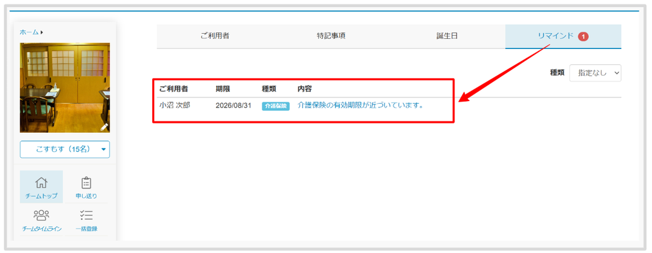Click the team room photo thumbnail
652x253 pixels.
(x=65, y=88)
